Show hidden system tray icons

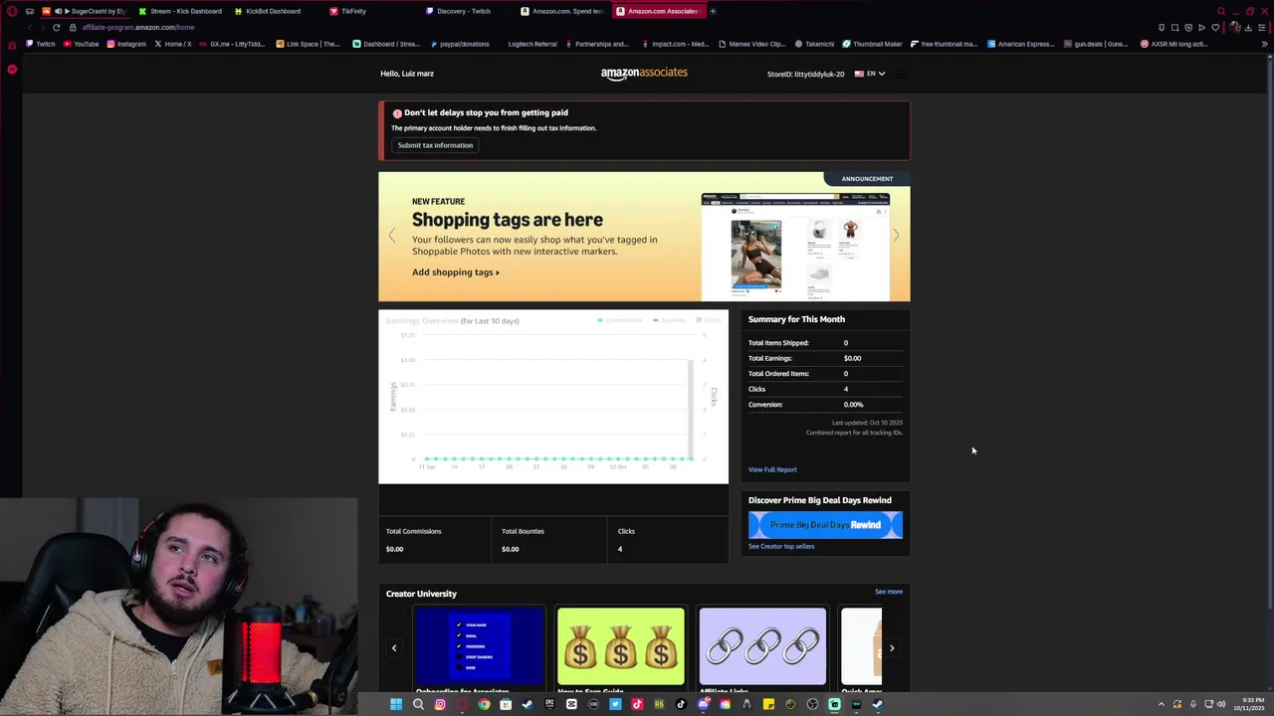pyautogui.click(x=1162, y=704)
